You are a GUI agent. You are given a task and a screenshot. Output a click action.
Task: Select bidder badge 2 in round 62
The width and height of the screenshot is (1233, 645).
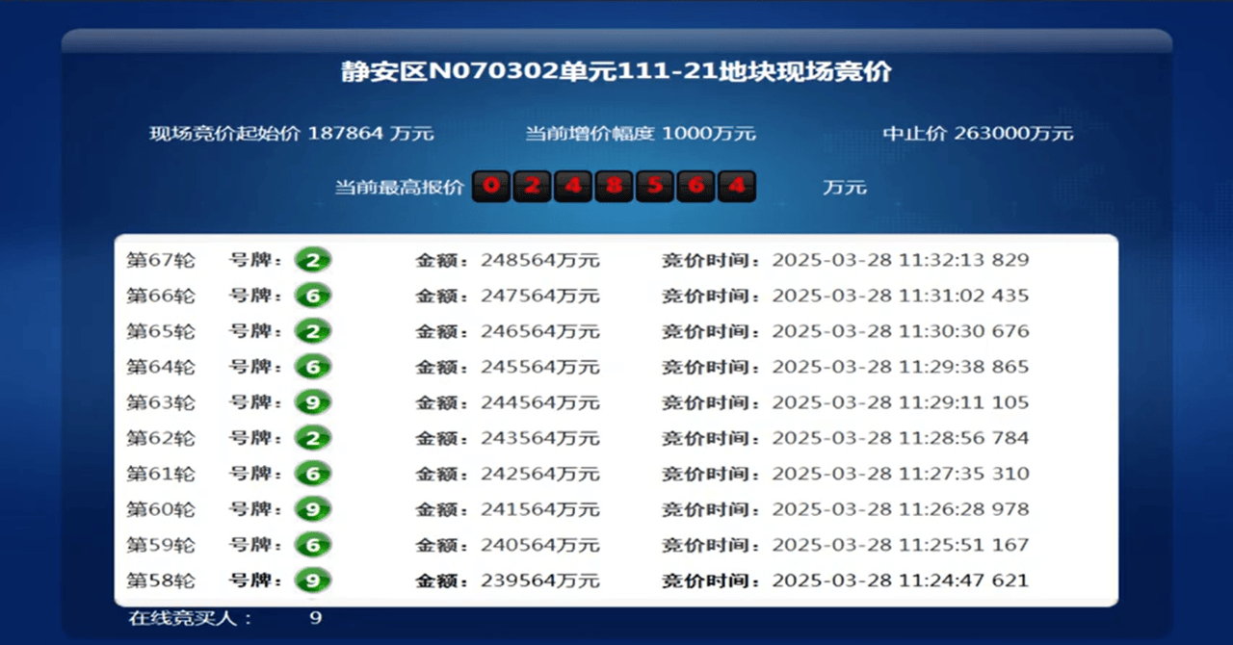[x=312, y=438]
